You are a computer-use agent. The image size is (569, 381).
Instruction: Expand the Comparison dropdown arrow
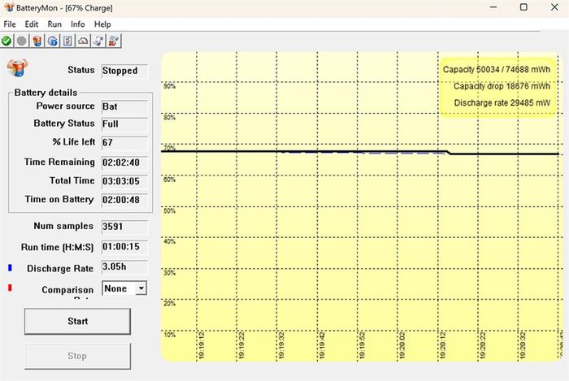point(141,288)
